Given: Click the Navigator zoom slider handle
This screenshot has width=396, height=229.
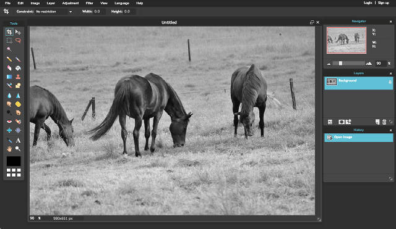Looking at the screenshot, I should [340, 63].
